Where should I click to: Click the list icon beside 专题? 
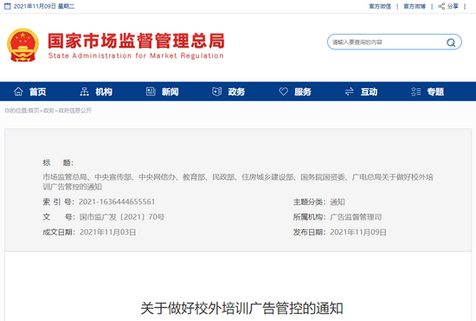coord(416,92)
